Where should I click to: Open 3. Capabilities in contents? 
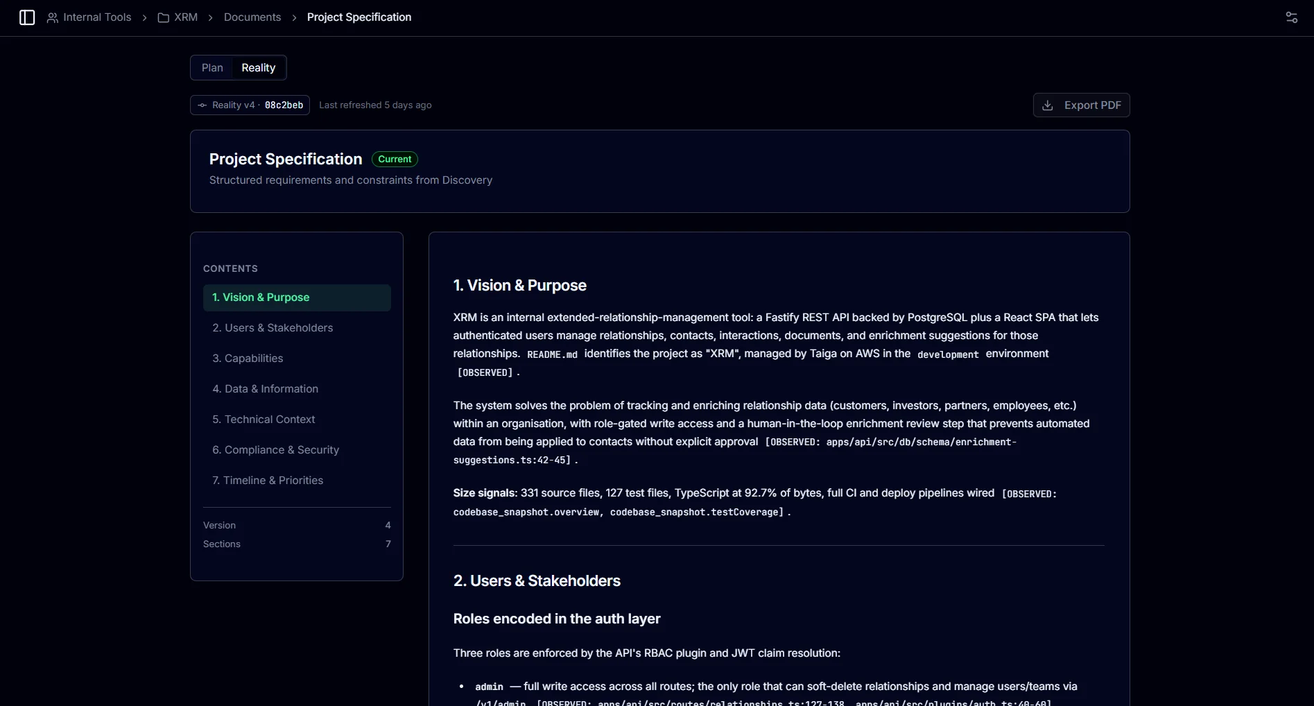click(x=297, y=359)
